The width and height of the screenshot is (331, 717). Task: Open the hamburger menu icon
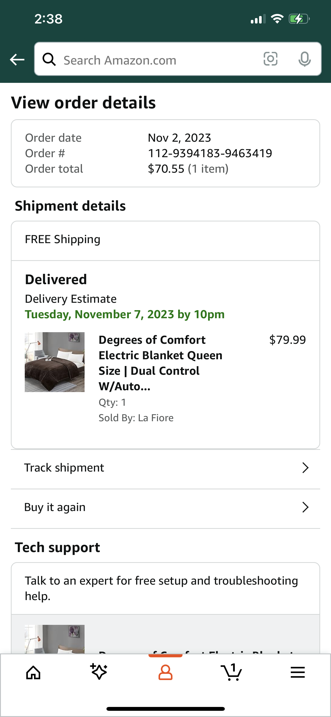[x=298, y=672]
